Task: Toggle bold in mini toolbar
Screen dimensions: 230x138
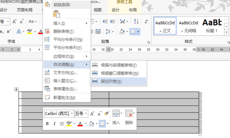Action: [47, 124]
